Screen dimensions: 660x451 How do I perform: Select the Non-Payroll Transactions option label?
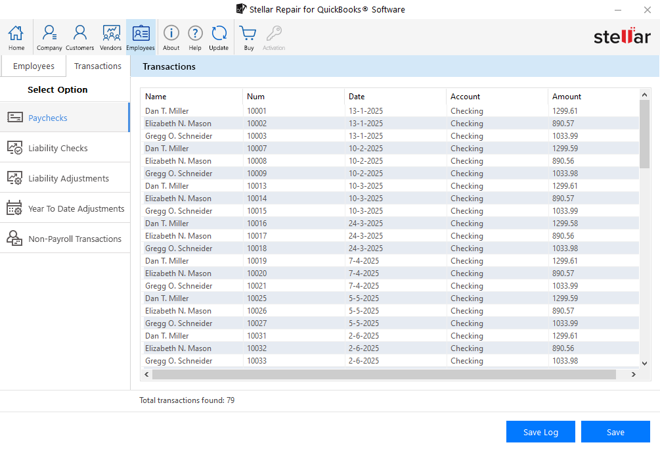75,239
